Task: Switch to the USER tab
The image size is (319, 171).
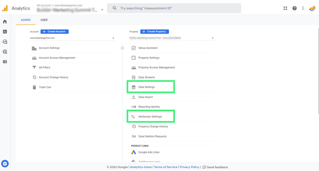Action: click(44, 20)
